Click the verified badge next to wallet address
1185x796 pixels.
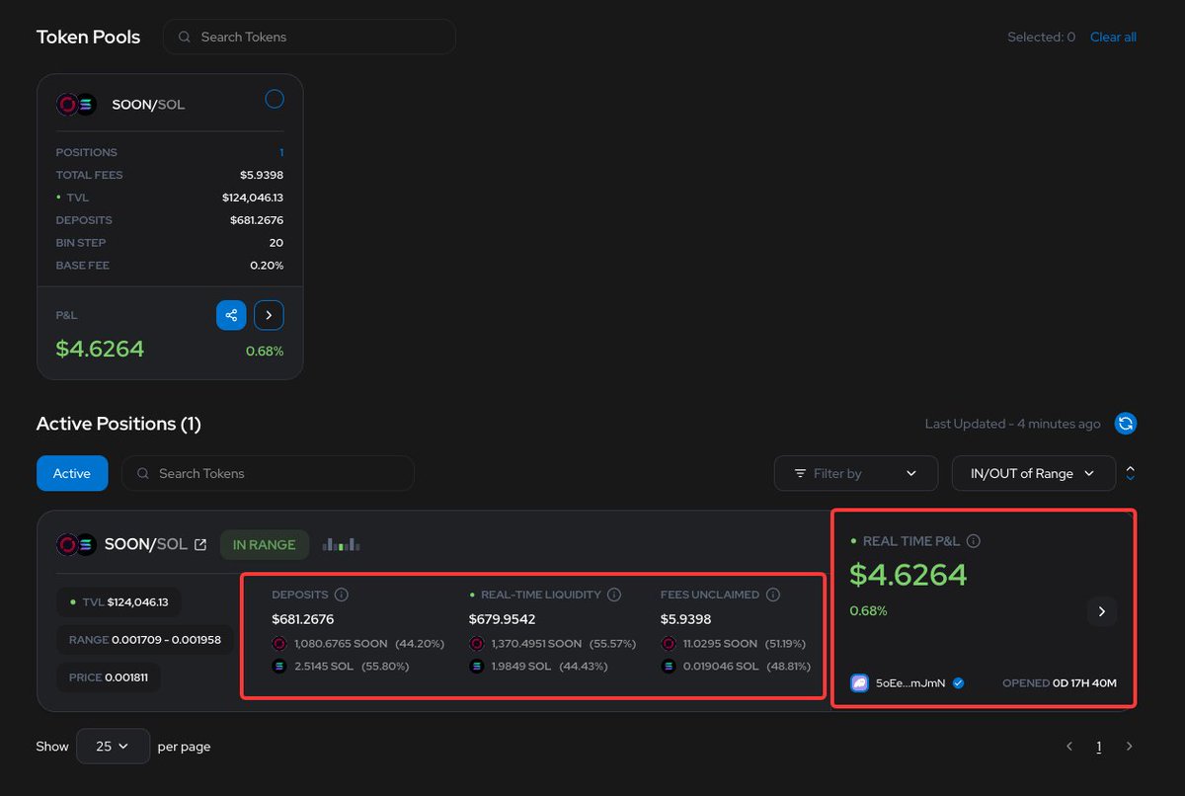point(958,682)
